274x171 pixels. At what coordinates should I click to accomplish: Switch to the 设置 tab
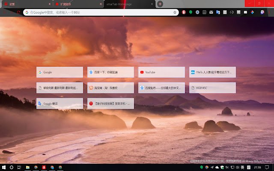click(x=27, y=4)
